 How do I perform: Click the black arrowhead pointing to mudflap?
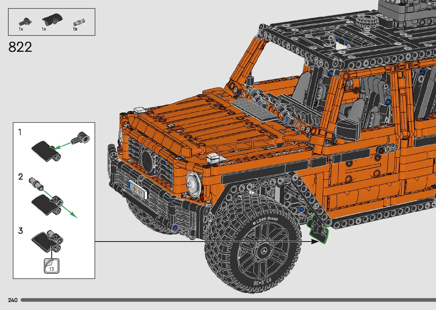(x=314, y=242)
